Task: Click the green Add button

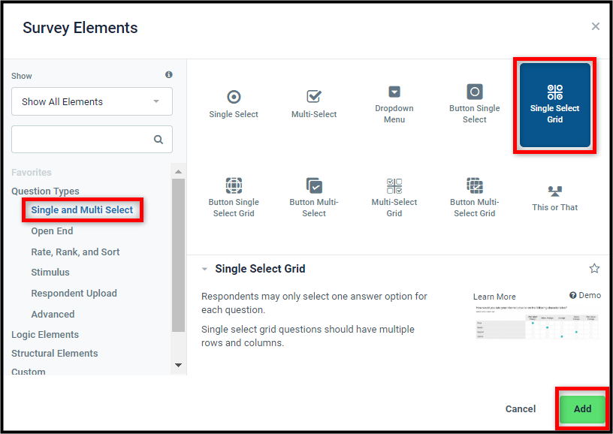Action: 582,409
